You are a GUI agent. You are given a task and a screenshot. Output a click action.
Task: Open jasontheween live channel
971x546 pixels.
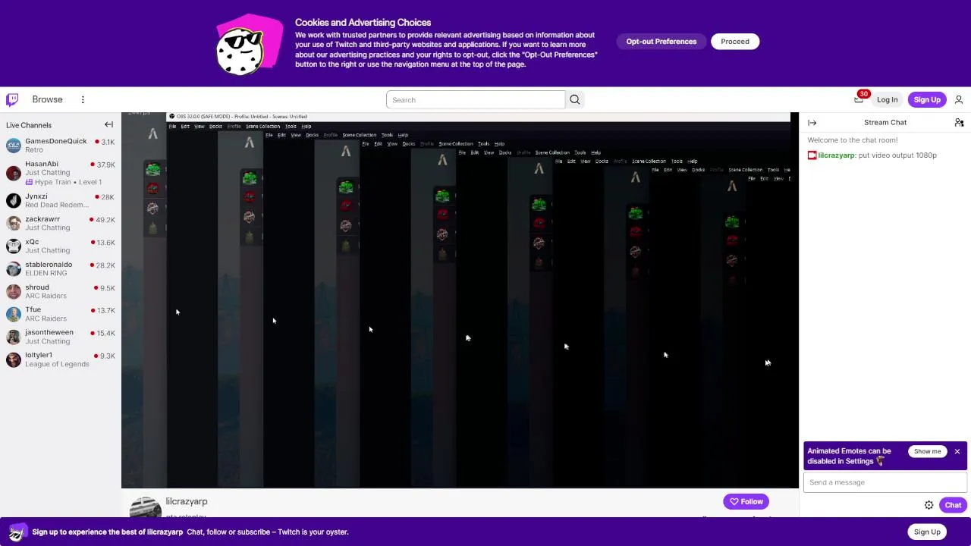pyautogui.click(x=61, y=337)
